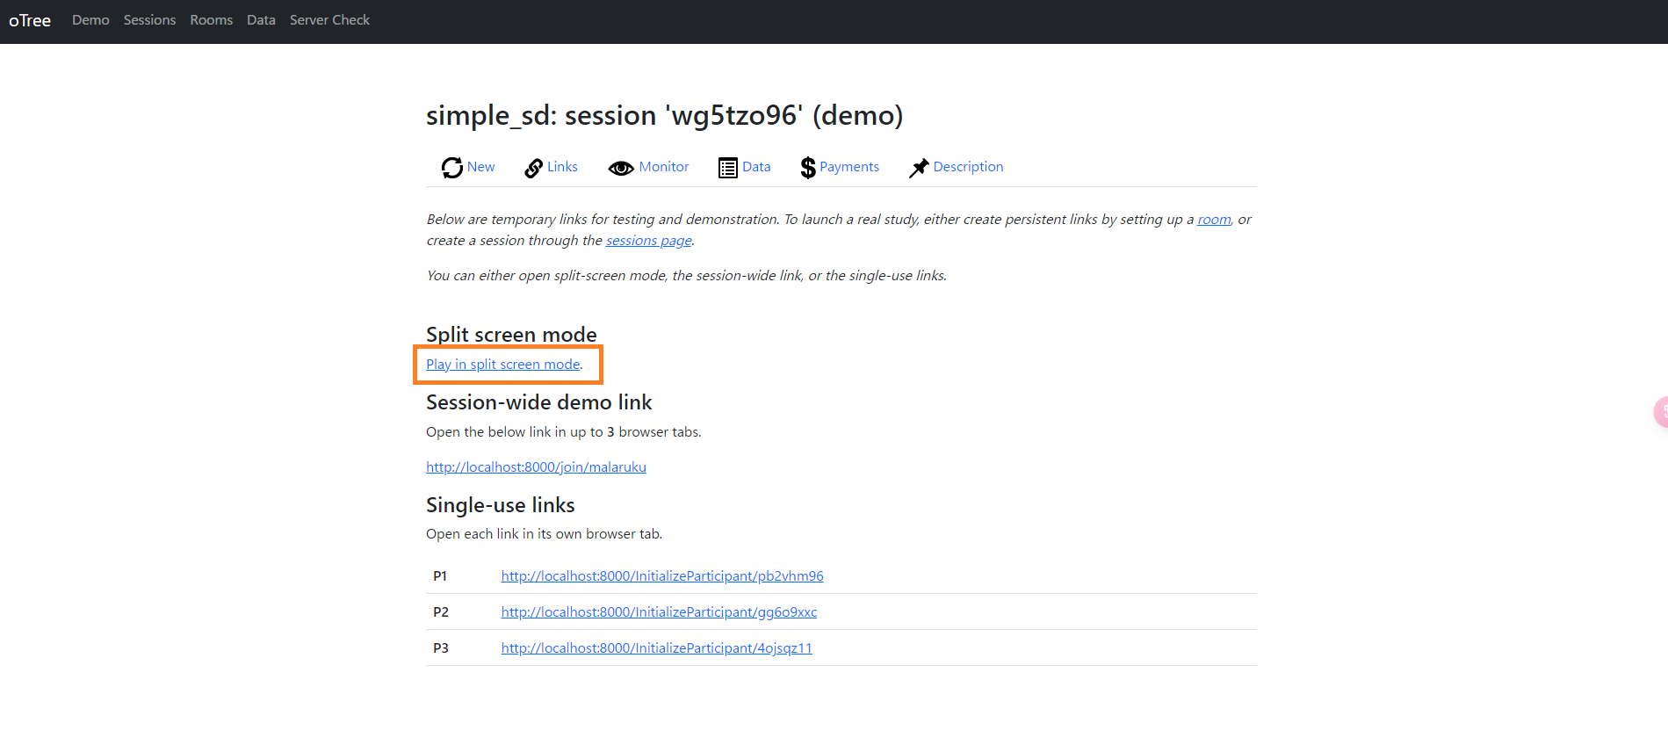Screen dimensions: 1668x745
Task: Select Sessions in the top navigation
Action: (149, 19)
